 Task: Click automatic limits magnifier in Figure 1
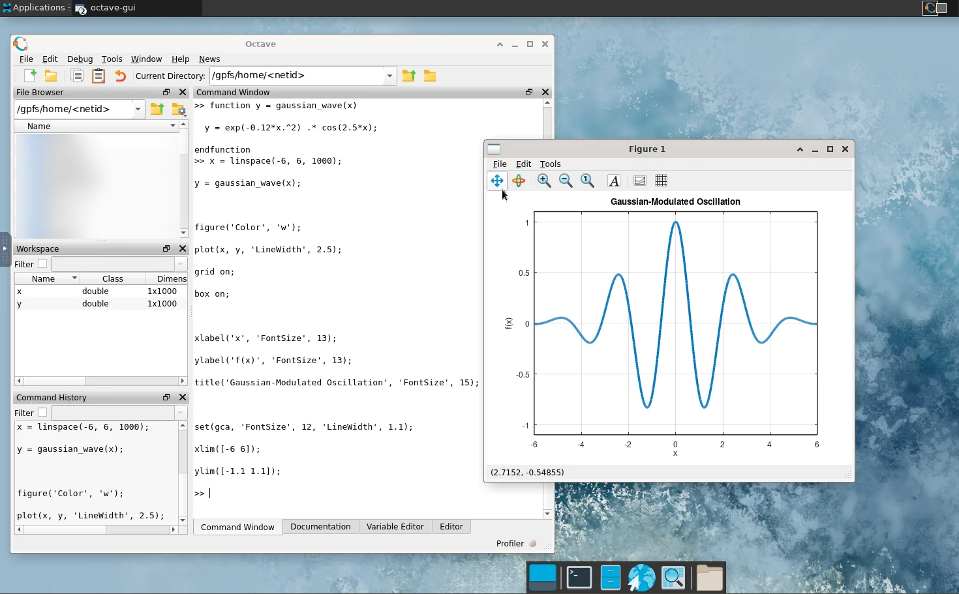click(x=587, y=181)
